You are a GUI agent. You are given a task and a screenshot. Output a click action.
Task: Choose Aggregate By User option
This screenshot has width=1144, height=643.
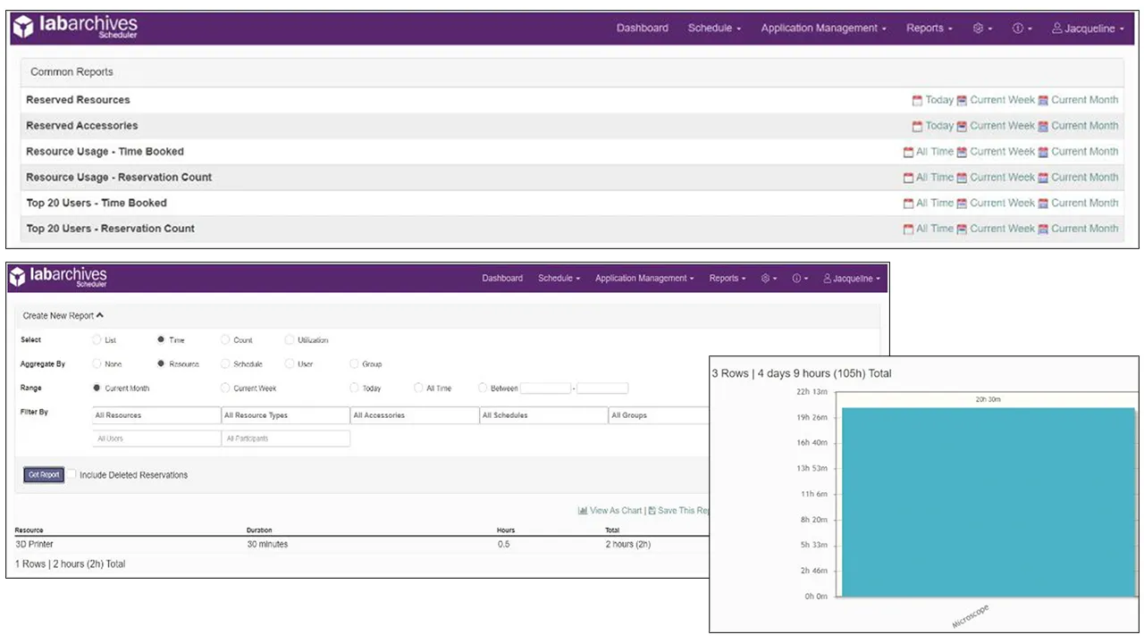tap(290, 364)
